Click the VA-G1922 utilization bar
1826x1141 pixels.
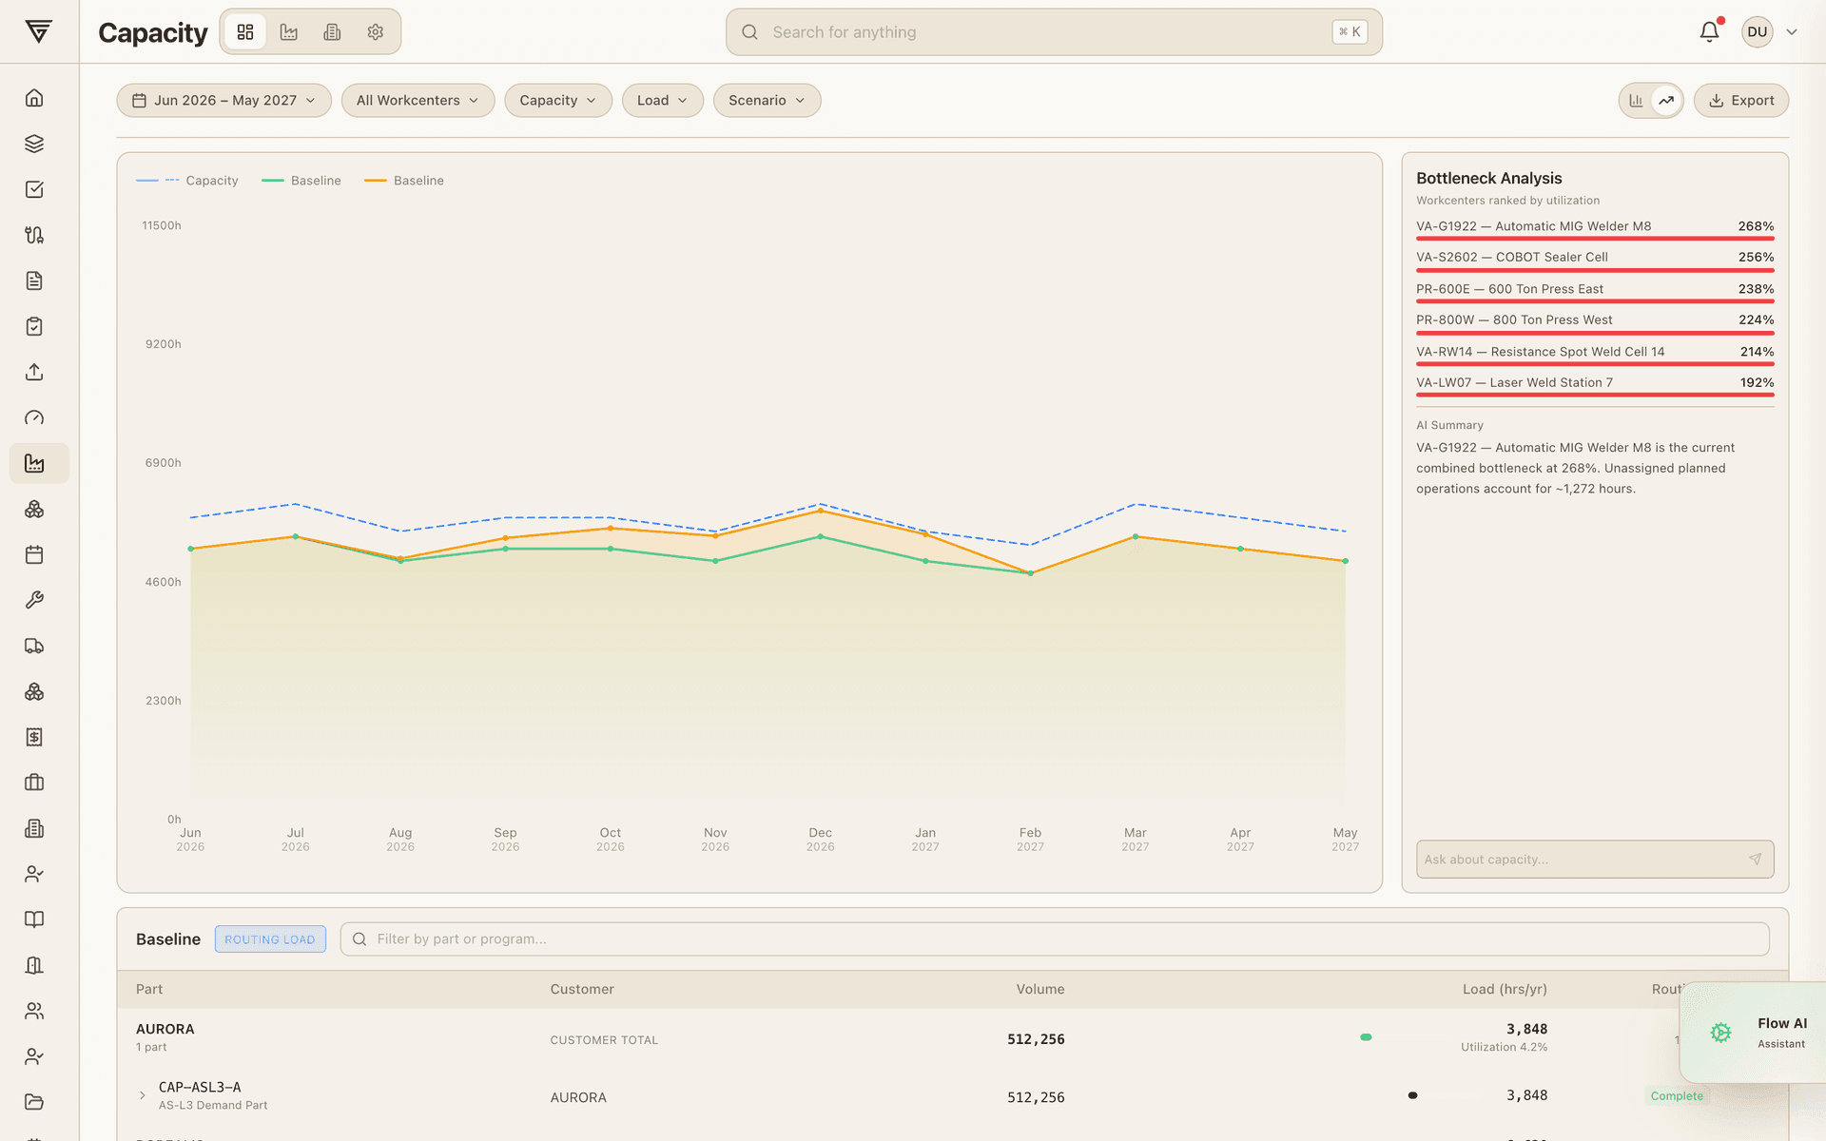coord(1595,239)
